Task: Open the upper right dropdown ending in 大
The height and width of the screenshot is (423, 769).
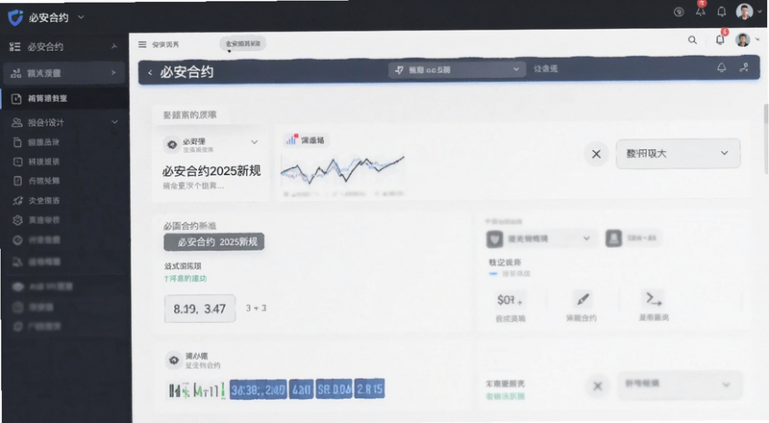Action: pos(678,154)
